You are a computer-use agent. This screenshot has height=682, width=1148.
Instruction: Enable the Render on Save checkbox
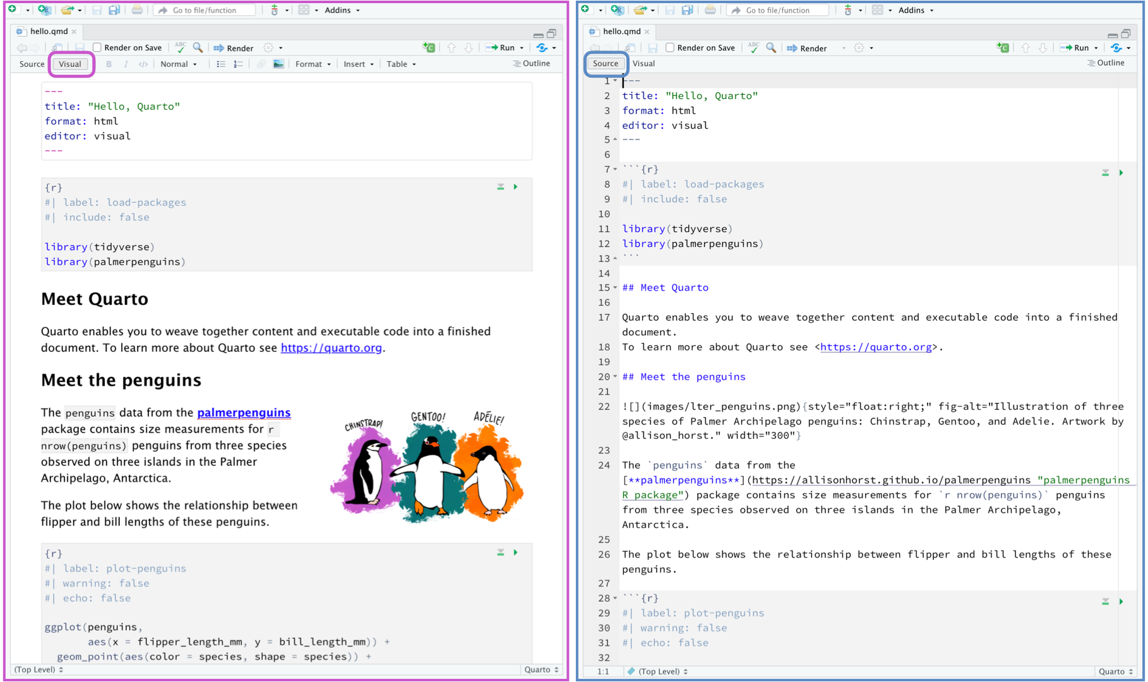pyautogui.click(x=97, y=47)
